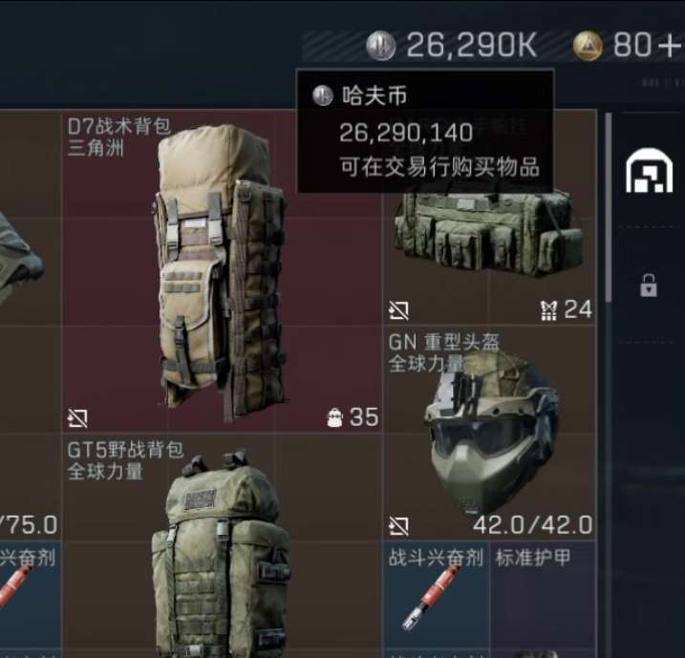Click the padlock icon in right sidebar
Viewport: 685px width, 658px height.
click(649, 286)
